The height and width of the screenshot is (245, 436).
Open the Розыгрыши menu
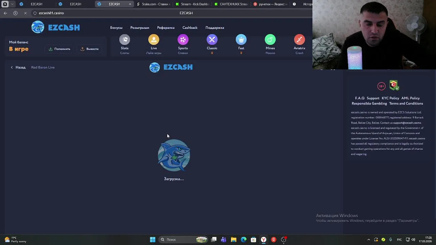pos(140,28)
